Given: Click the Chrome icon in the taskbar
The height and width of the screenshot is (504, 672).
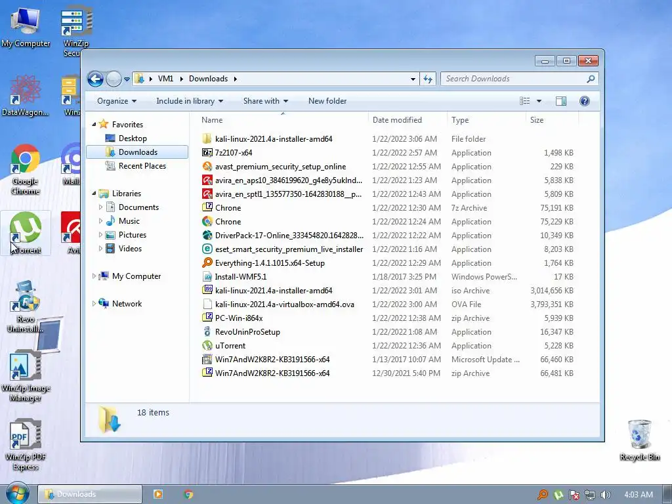Looking at the screenshot, I should tap(188, 494).
